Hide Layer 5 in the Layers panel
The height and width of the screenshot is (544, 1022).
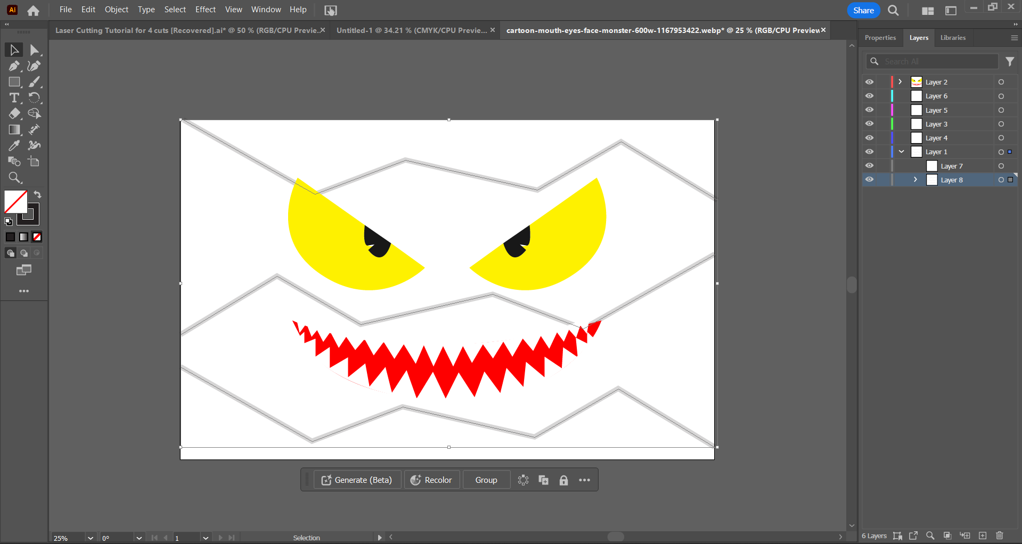[x=870, y=110]
